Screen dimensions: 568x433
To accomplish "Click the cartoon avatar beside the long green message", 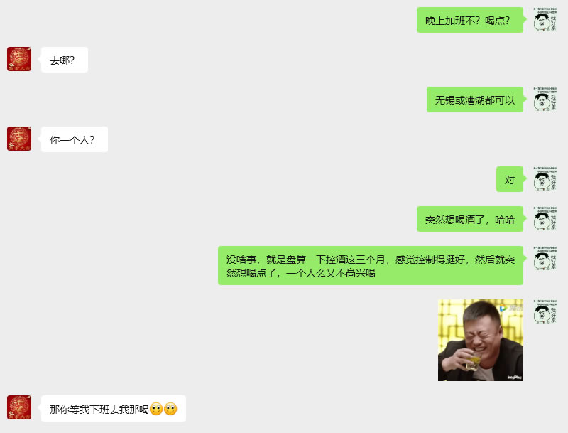I will pyautogui.click(x=545, y=259).
